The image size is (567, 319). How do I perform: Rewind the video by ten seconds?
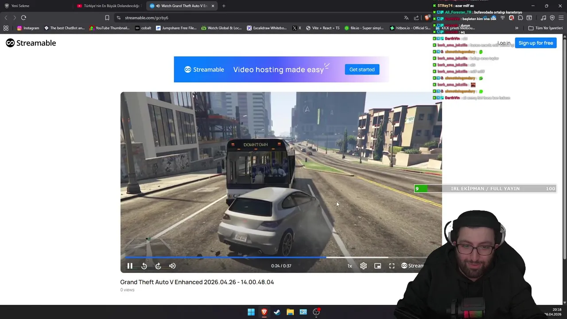[144, 266]
